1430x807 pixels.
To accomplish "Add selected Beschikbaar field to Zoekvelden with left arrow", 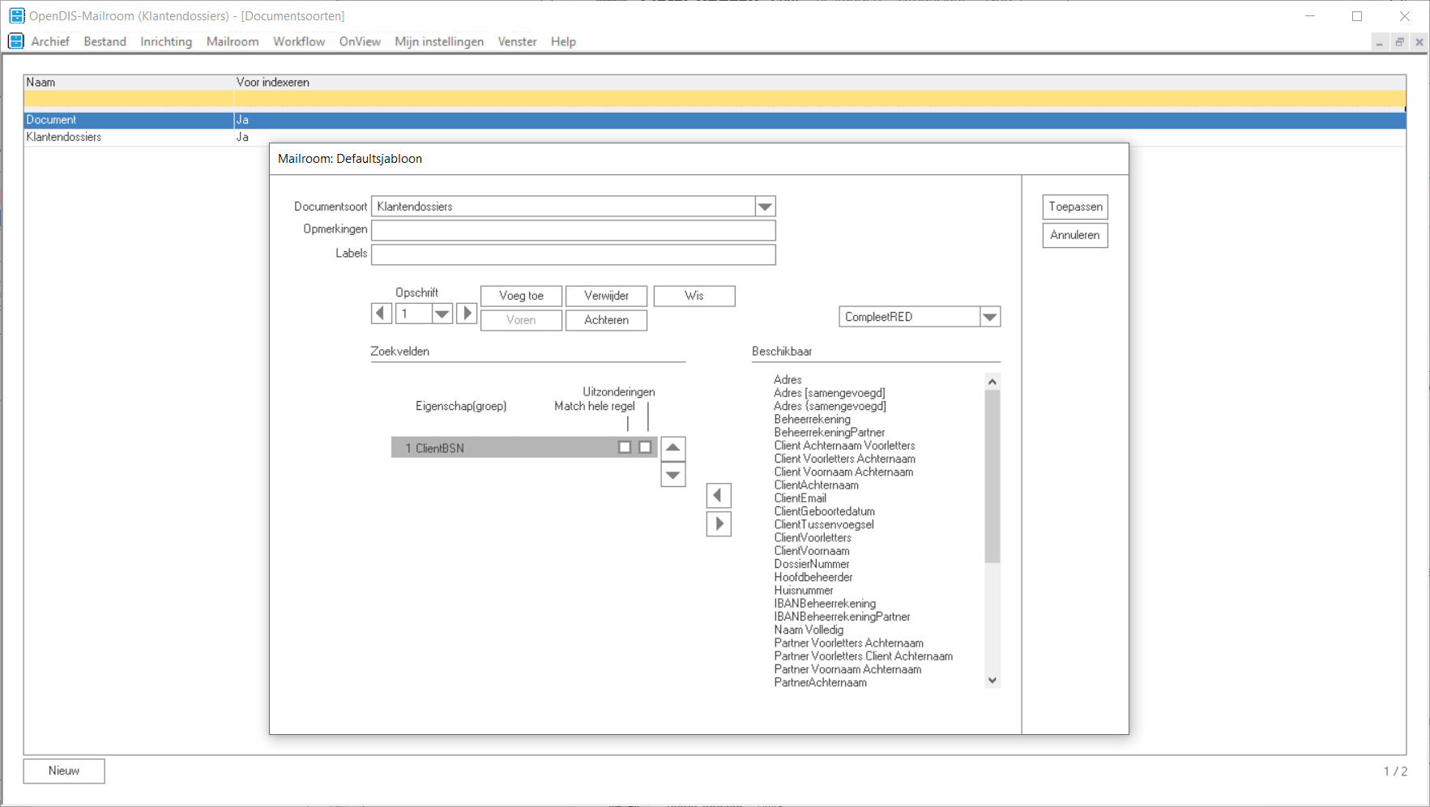I will [719, 496].
